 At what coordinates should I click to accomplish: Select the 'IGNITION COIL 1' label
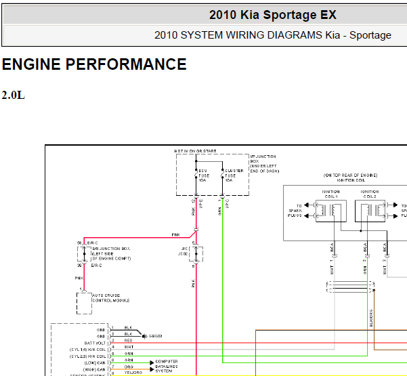tap(331, 194)
